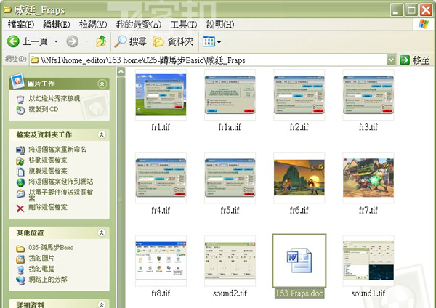The width and height of the screenshot is (436, 308).
Task: Open the Back button history dropdown arrow
Action: [x=56, y=41]
